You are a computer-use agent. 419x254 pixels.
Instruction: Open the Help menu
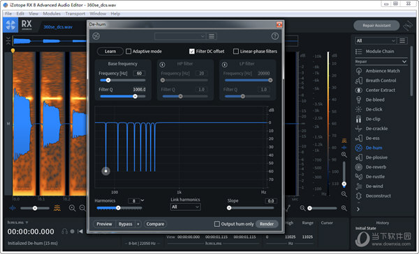pos(115,14)
